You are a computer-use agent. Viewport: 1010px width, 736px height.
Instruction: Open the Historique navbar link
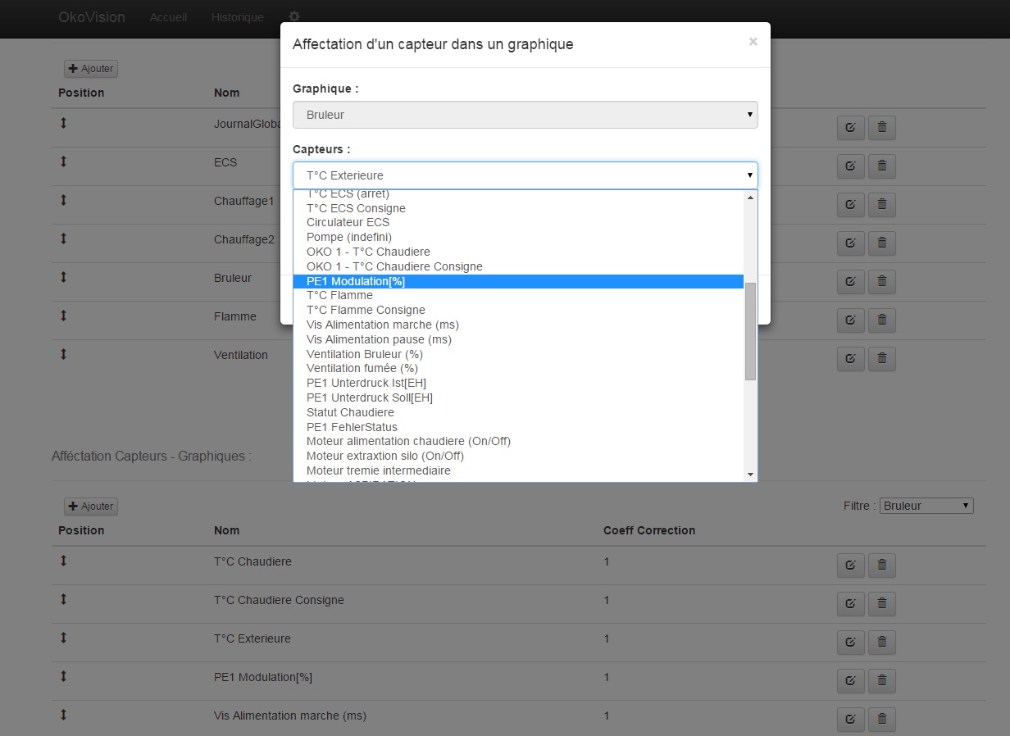[237, 17]
